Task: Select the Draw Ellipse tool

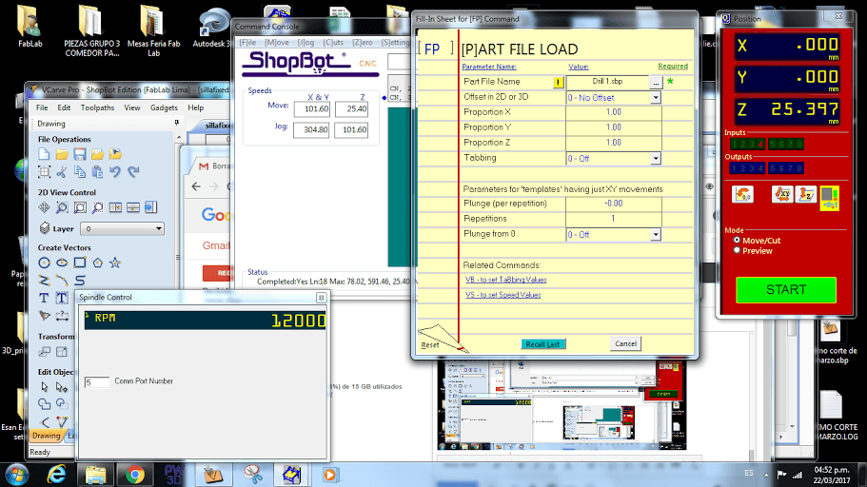Action: pyautogui.click(x=62, y=263)
